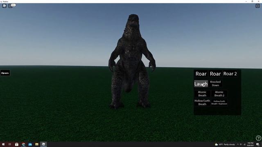Open File Explorer from the taskbar
This screenshot has height=147, width=262.
pyautogui.click(x=37, y=144)
